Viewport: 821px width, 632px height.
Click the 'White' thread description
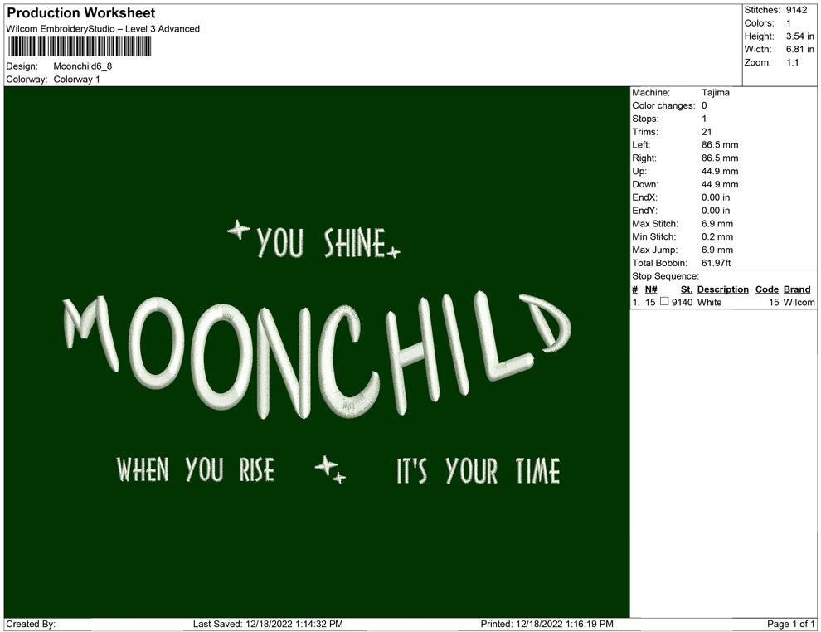click(x=710, y=302)
